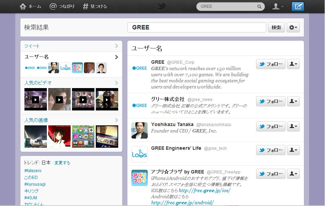Expand the ユーザー名 sidebar chevron
This screenshot has height=206, width=325.
coord(116,57)
